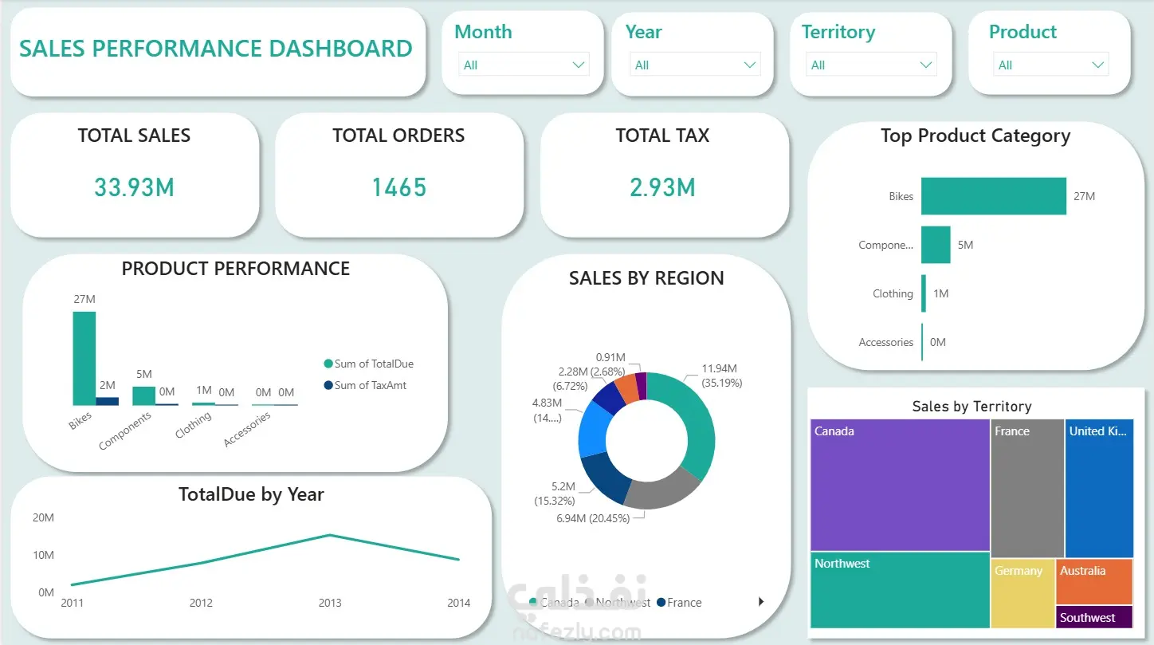This screenshot has height=645, width=1154.
Task: Click the Top Product Category title
Action: (x=975, y=136)
